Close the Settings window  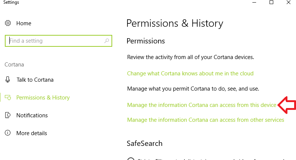point(288,3)
